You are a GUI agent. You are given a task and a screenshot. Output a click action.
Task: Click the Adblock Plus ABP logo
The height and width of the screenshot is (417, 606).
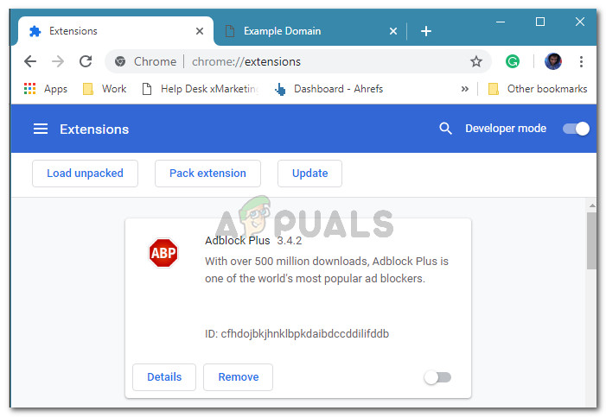163,253
